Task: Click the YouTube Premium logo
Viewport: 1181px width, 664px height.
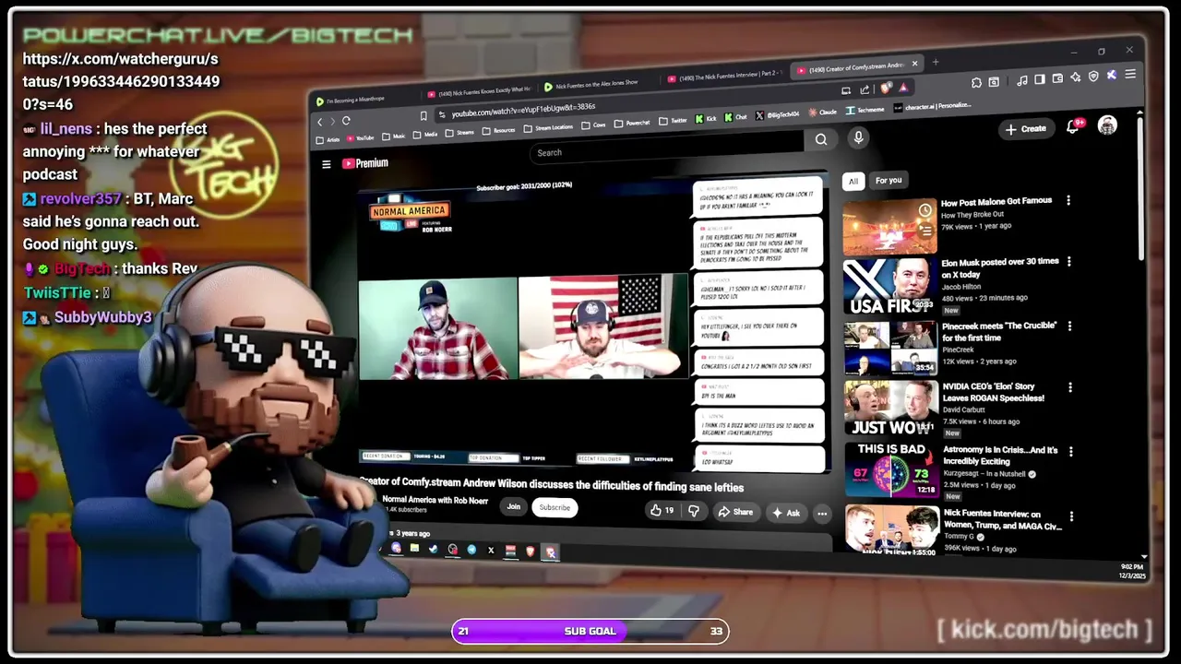Action: [365, 163]
